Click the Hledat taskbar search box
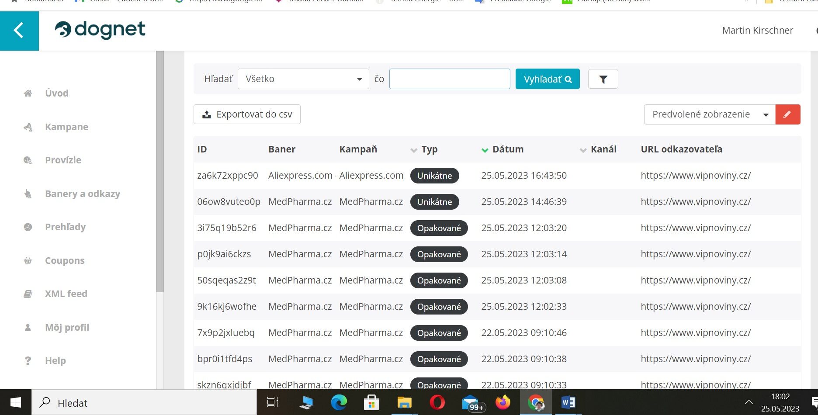 (144, 403)
